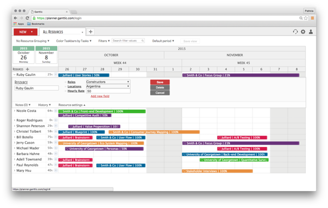Click the undo/refresh circular arrow icon
Image resolution: width=328 pixels, height=208 pixels.
tap(295, 32)
